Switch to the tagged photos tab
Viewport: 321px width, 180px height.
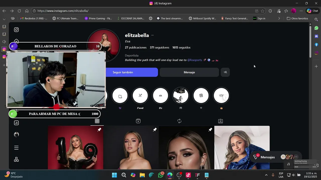[x=220, y=121]
